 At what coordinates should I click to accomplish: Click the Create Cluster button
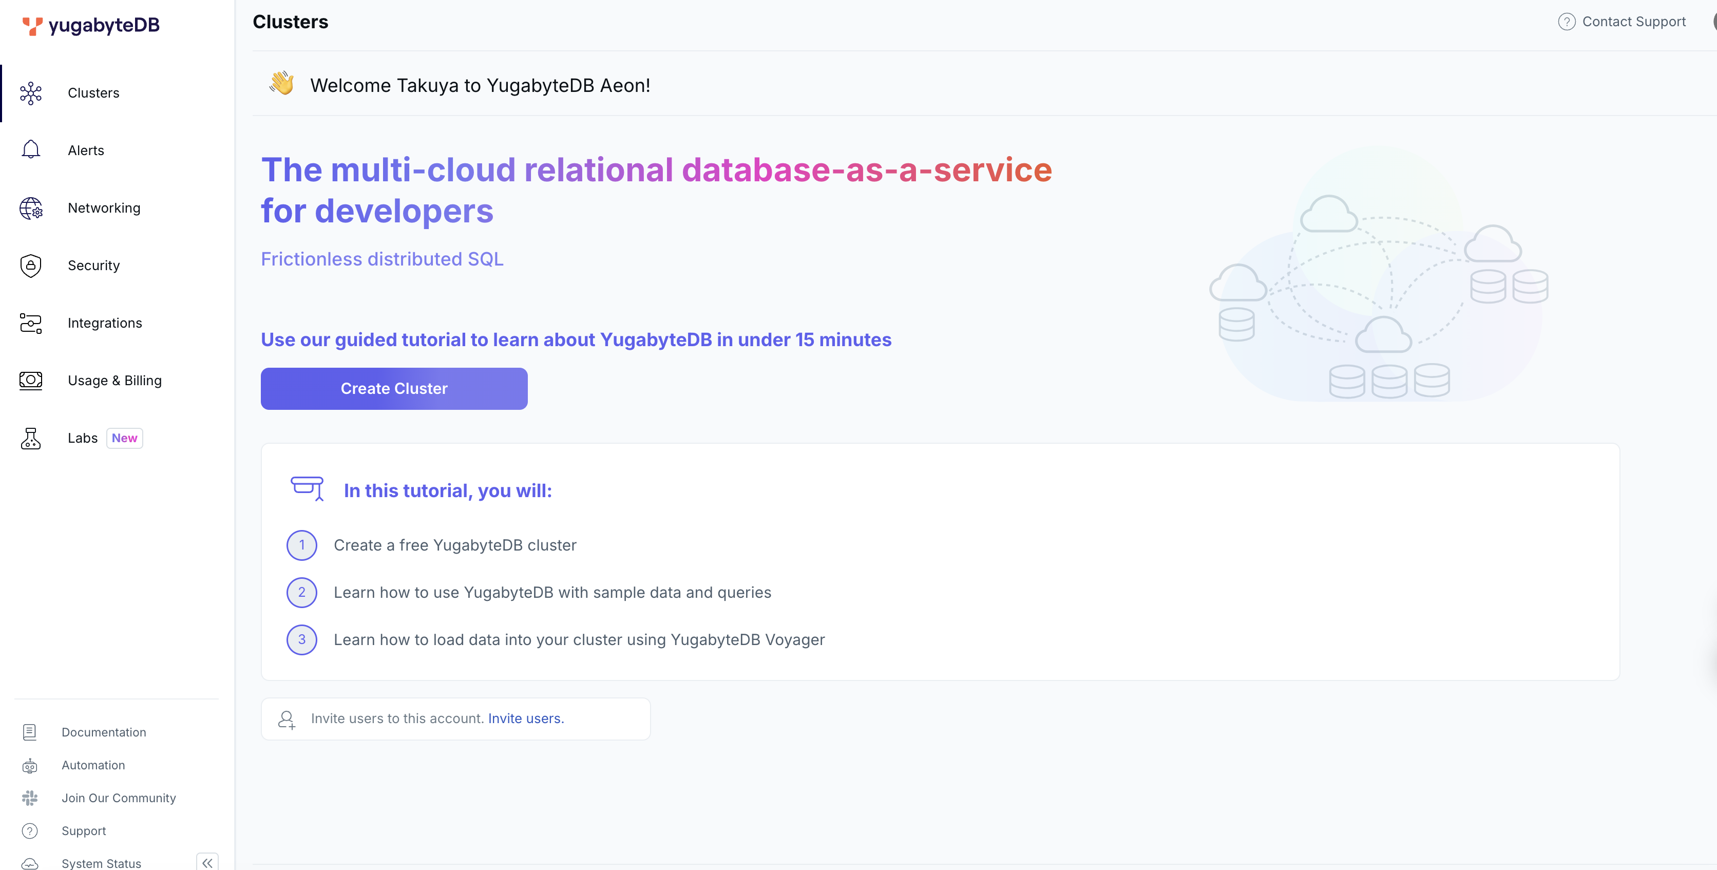394,389
